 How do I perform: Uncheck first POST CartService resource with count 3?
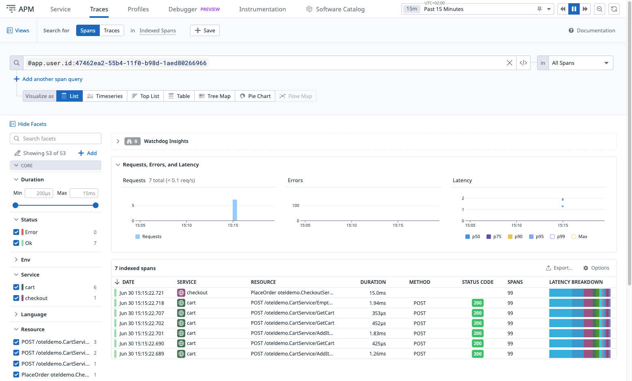coord(16,342)
